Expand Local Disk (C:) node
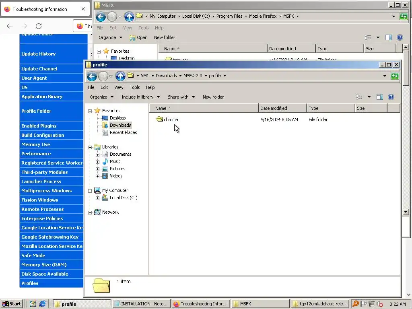The height and width of the screenshot is (309, 412). (97, 198)
